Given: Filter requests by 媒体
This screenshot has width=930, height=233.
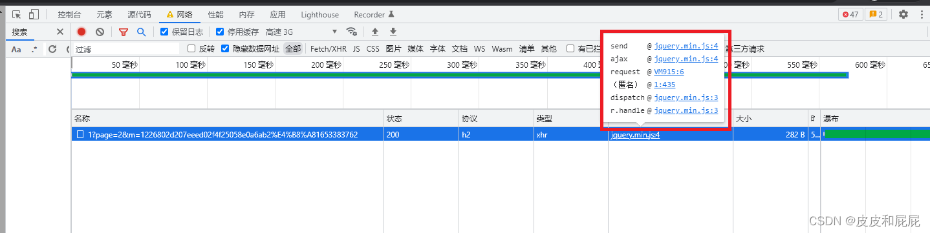Looking at the screenshot, I should pyautogui.click(x=415, y=48).
